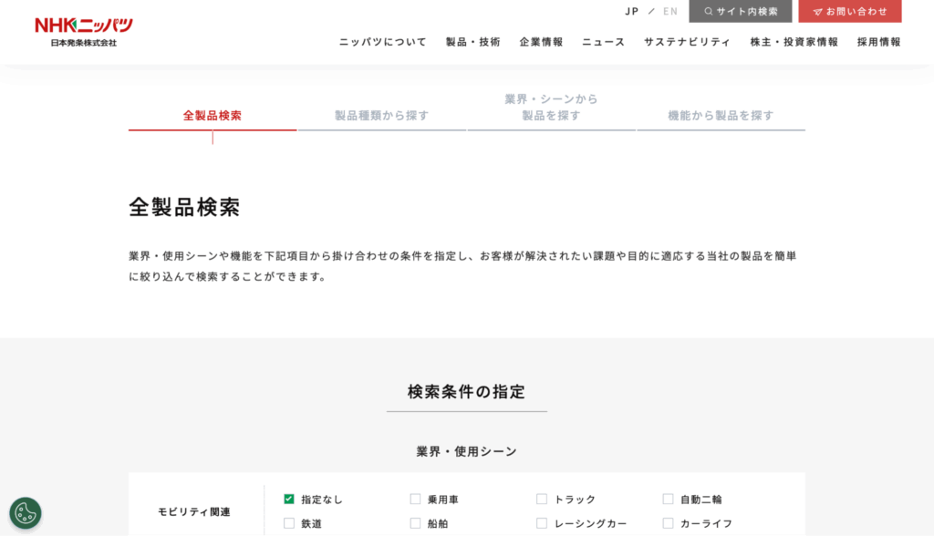934x536 pixels.
Task: Open 製品・技術 menu
Action: click(x=472, y=42)
